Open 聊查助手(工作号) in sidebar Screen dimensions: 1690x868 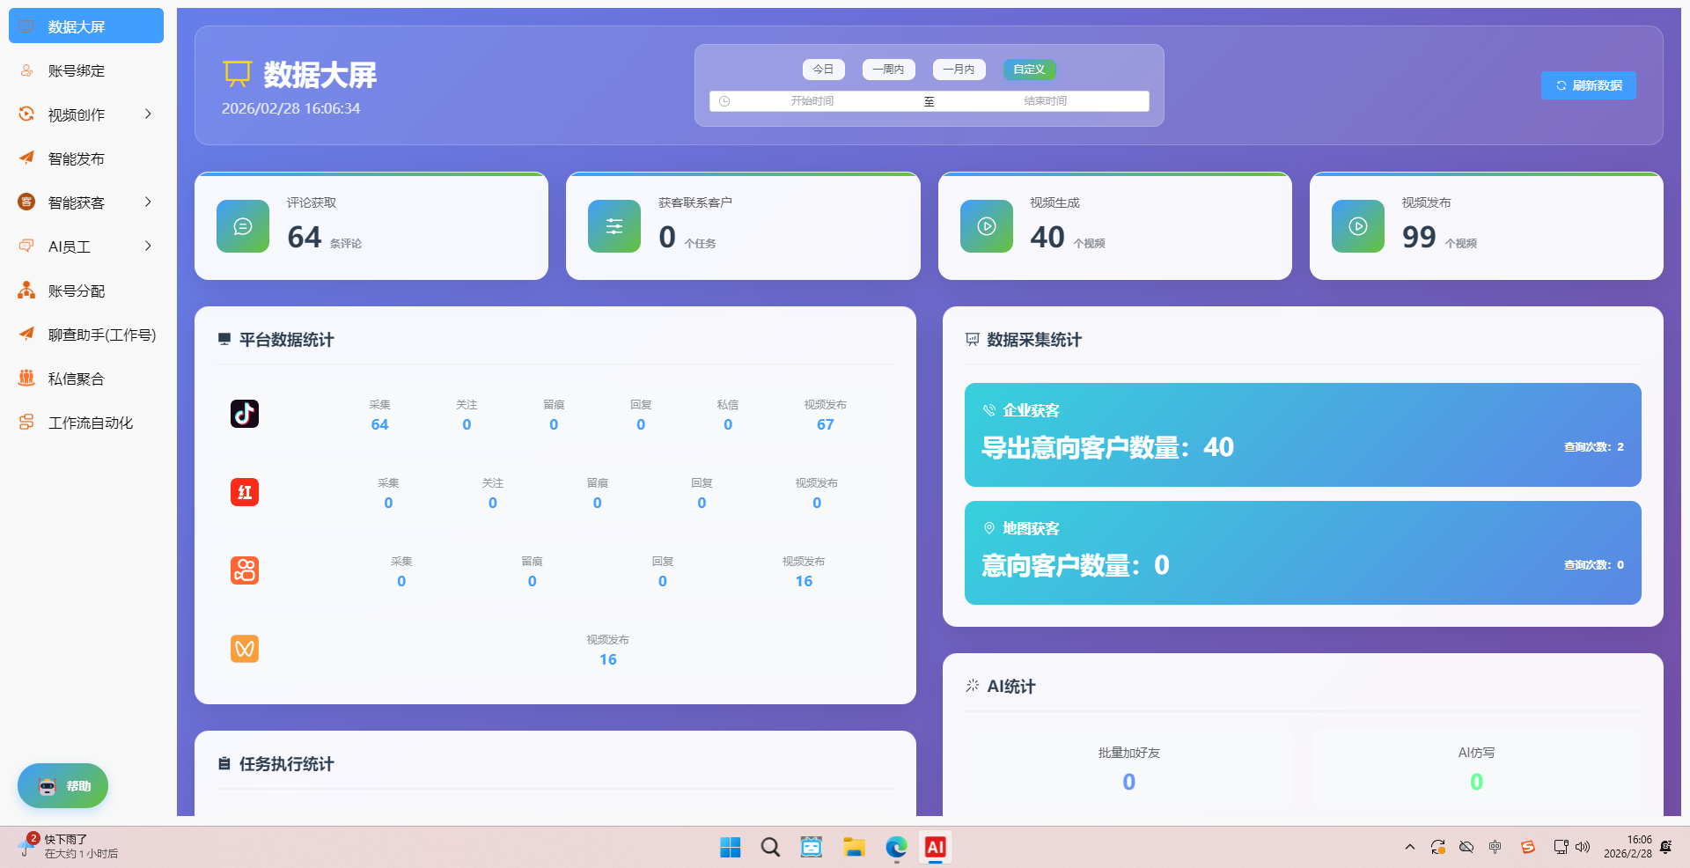pyautogui.click(x=86, y=335)
